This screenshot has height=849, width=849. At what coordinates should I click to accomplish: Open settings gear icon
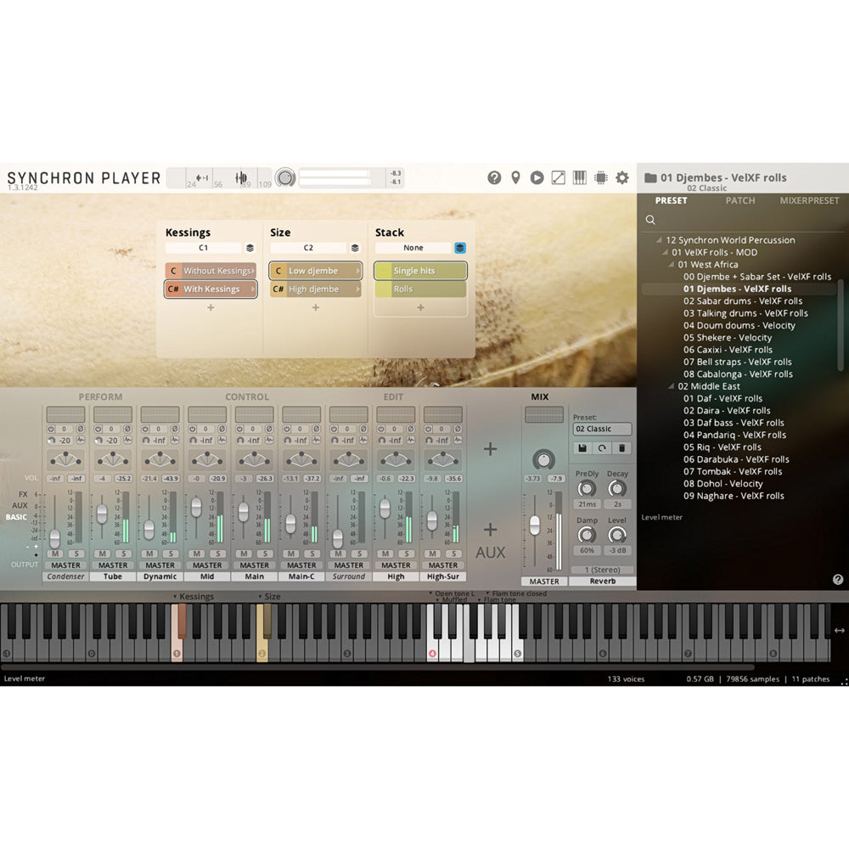622,177
